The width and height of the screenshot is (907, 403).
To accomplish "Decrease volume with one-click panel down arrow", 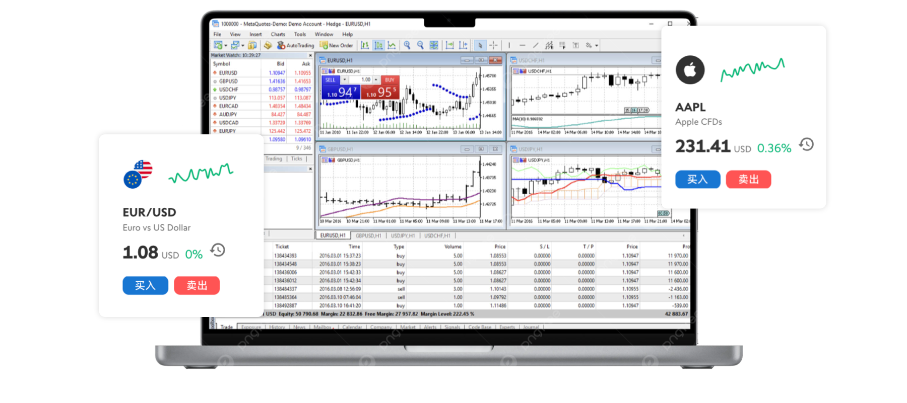I will pos(345,80).
